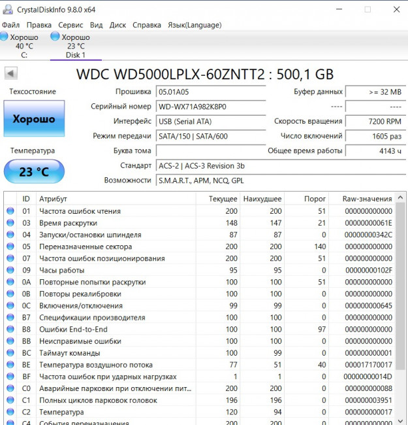Screen dimensions: 408x425
Task: Click the status dot for Таймаут команды
Action: (x=10, y=353)
